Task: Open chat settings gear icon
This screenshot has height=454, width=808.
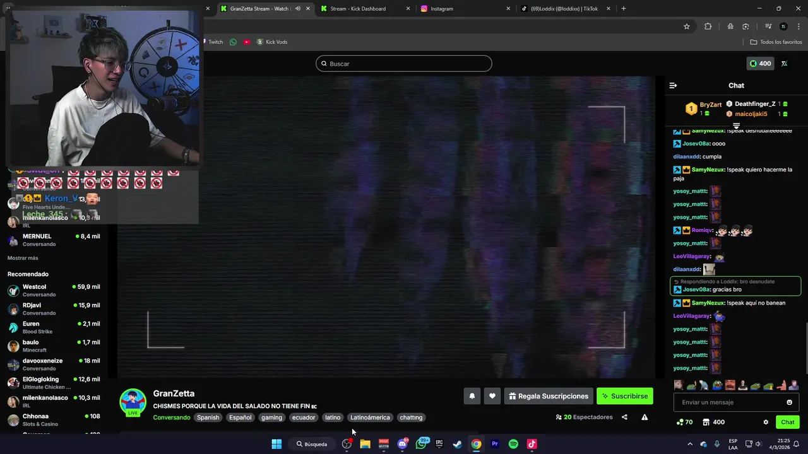Action: [x=766, y=422]
